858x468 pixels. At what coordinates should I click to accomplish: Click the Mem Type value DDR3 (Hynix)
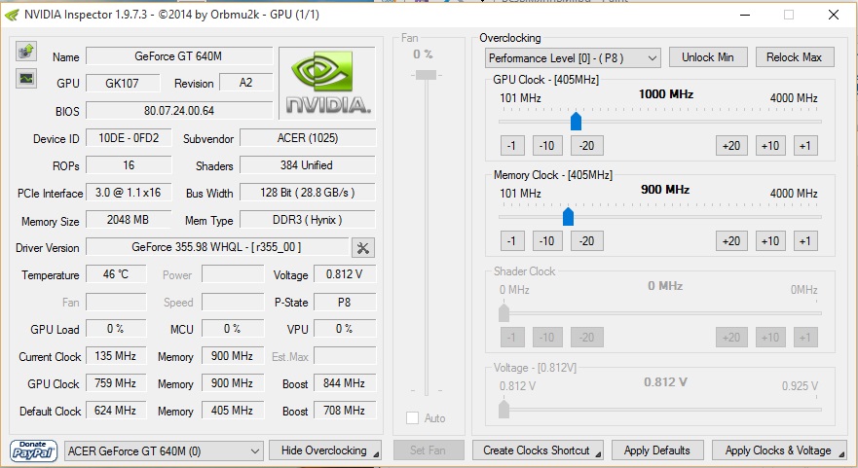click(308, 220)
